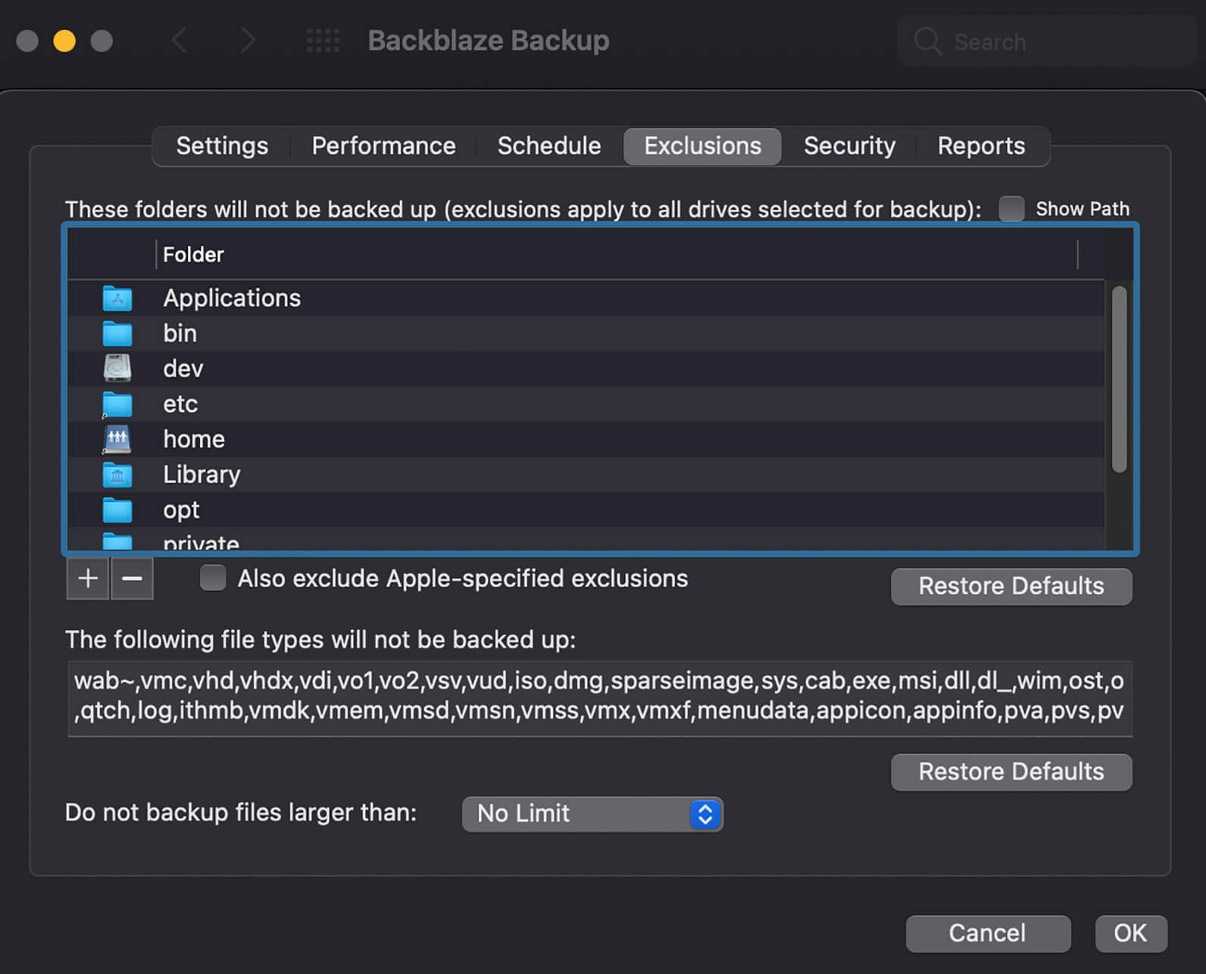Click the folder list vertical scrollbar

pos(1119,379)
